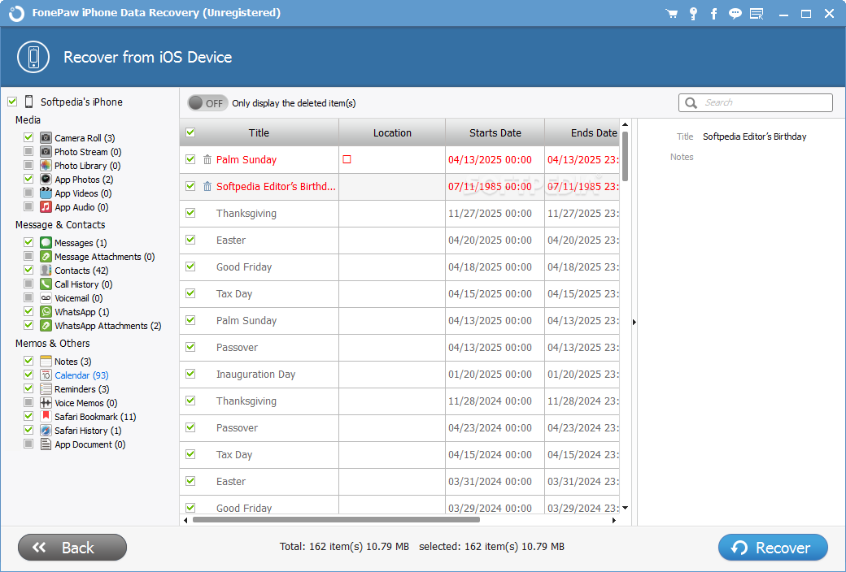Click horizontal scroll right arrow

(614, 520)
